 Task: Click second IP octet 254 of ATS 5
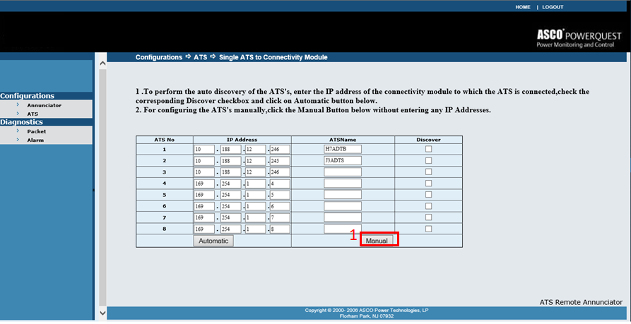[x=230, y=195]
